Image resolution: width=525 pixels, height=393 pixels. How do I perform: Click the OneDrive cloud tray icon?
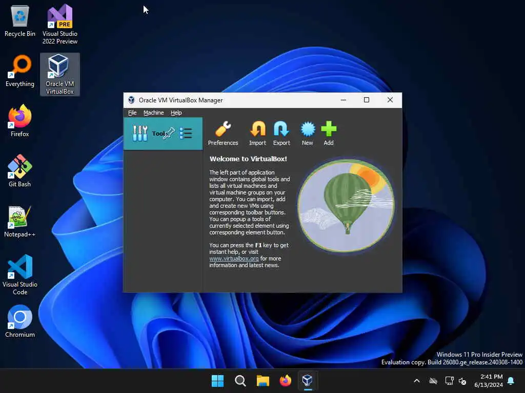tap(433, 381)
